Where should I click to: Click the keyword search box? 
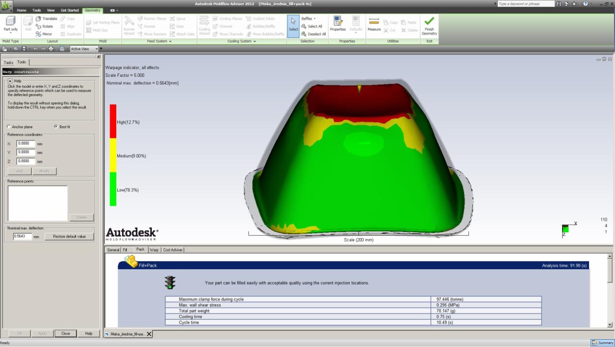pyautogui.click(x=525, y=4)
